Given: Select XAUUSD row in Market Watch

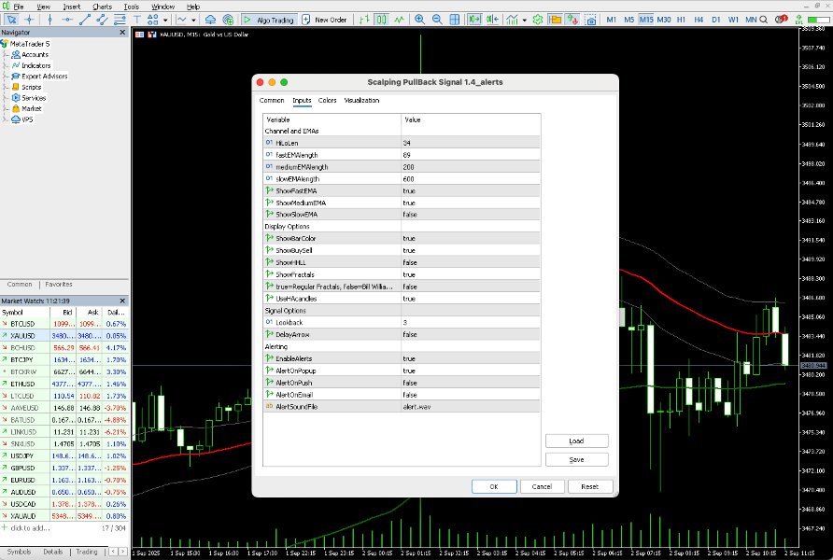Looking at the screenshot, I should (x=64, y=335).
